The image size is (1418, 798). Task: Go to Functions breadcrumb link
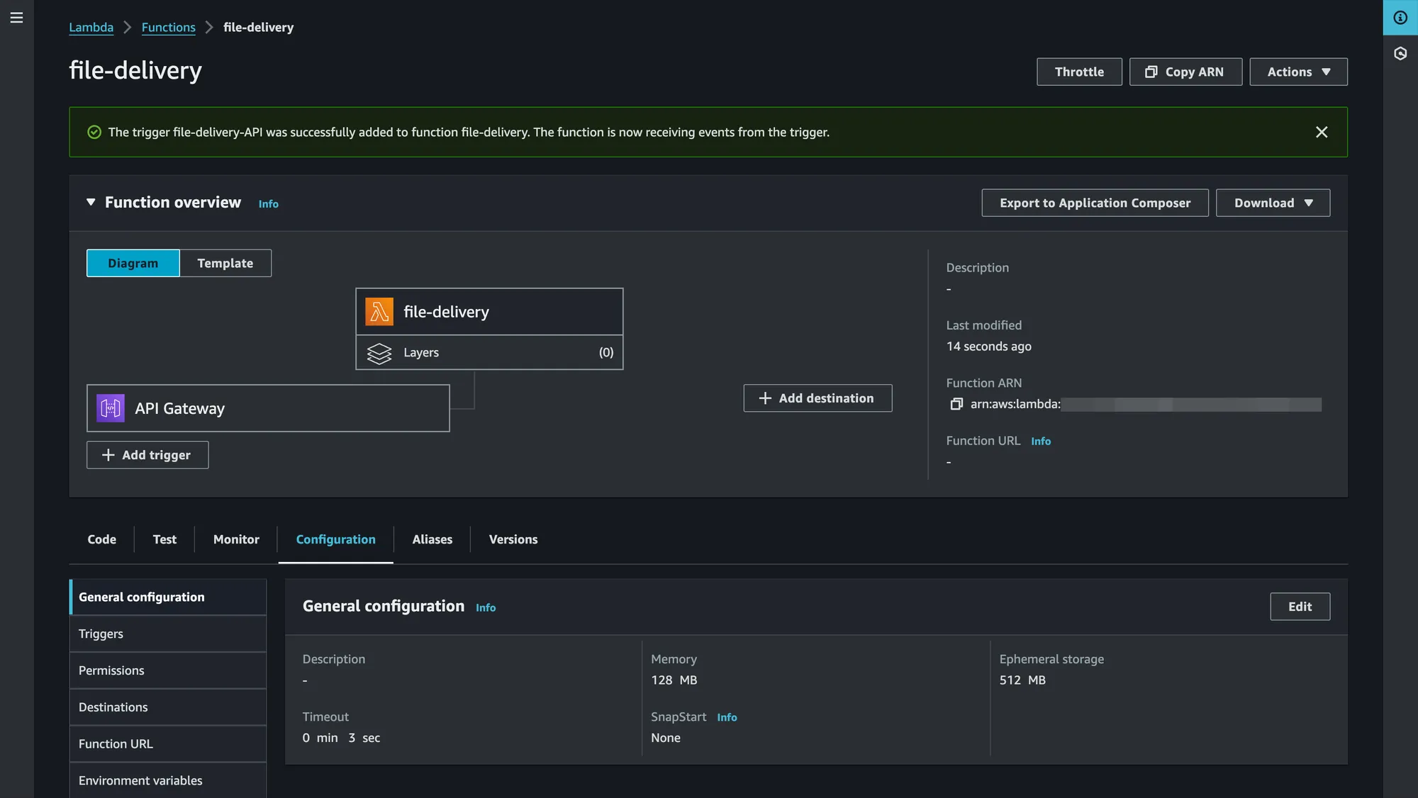point(168,27)
